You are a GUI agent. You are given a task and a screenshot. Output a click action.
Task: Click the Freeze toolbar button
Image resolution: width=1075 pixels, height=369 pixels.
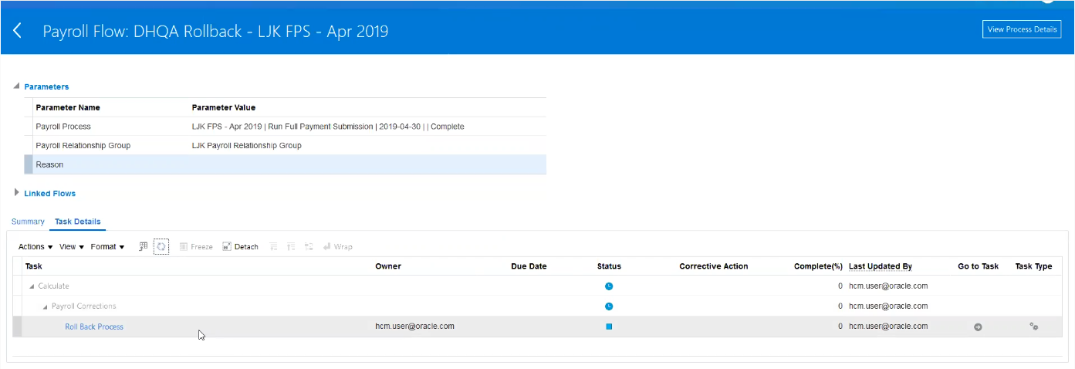point(196,247)
